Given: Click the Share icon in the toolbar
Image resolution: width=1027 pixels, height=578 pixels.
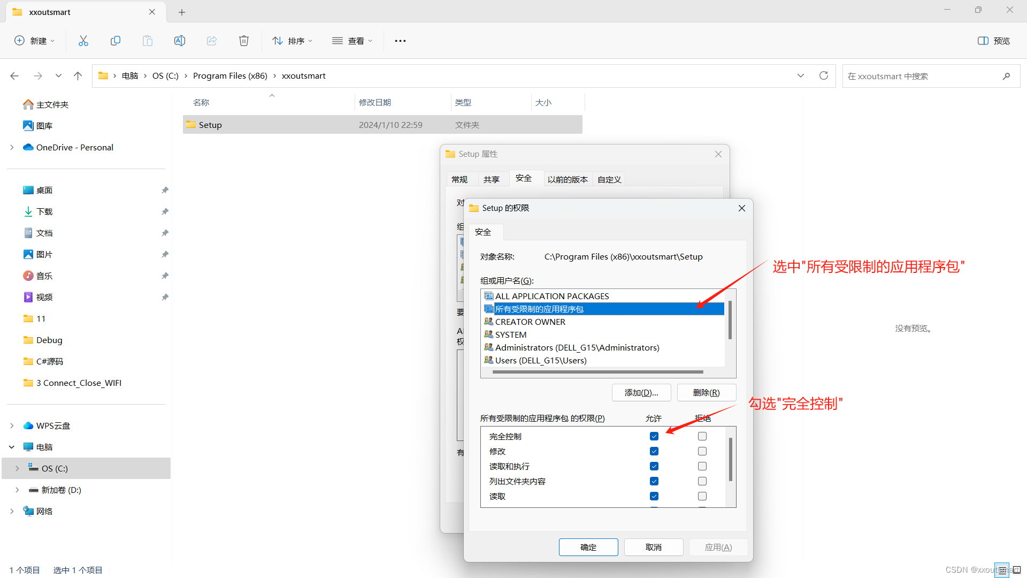Looking at the screenshot, I should [212, 40].
